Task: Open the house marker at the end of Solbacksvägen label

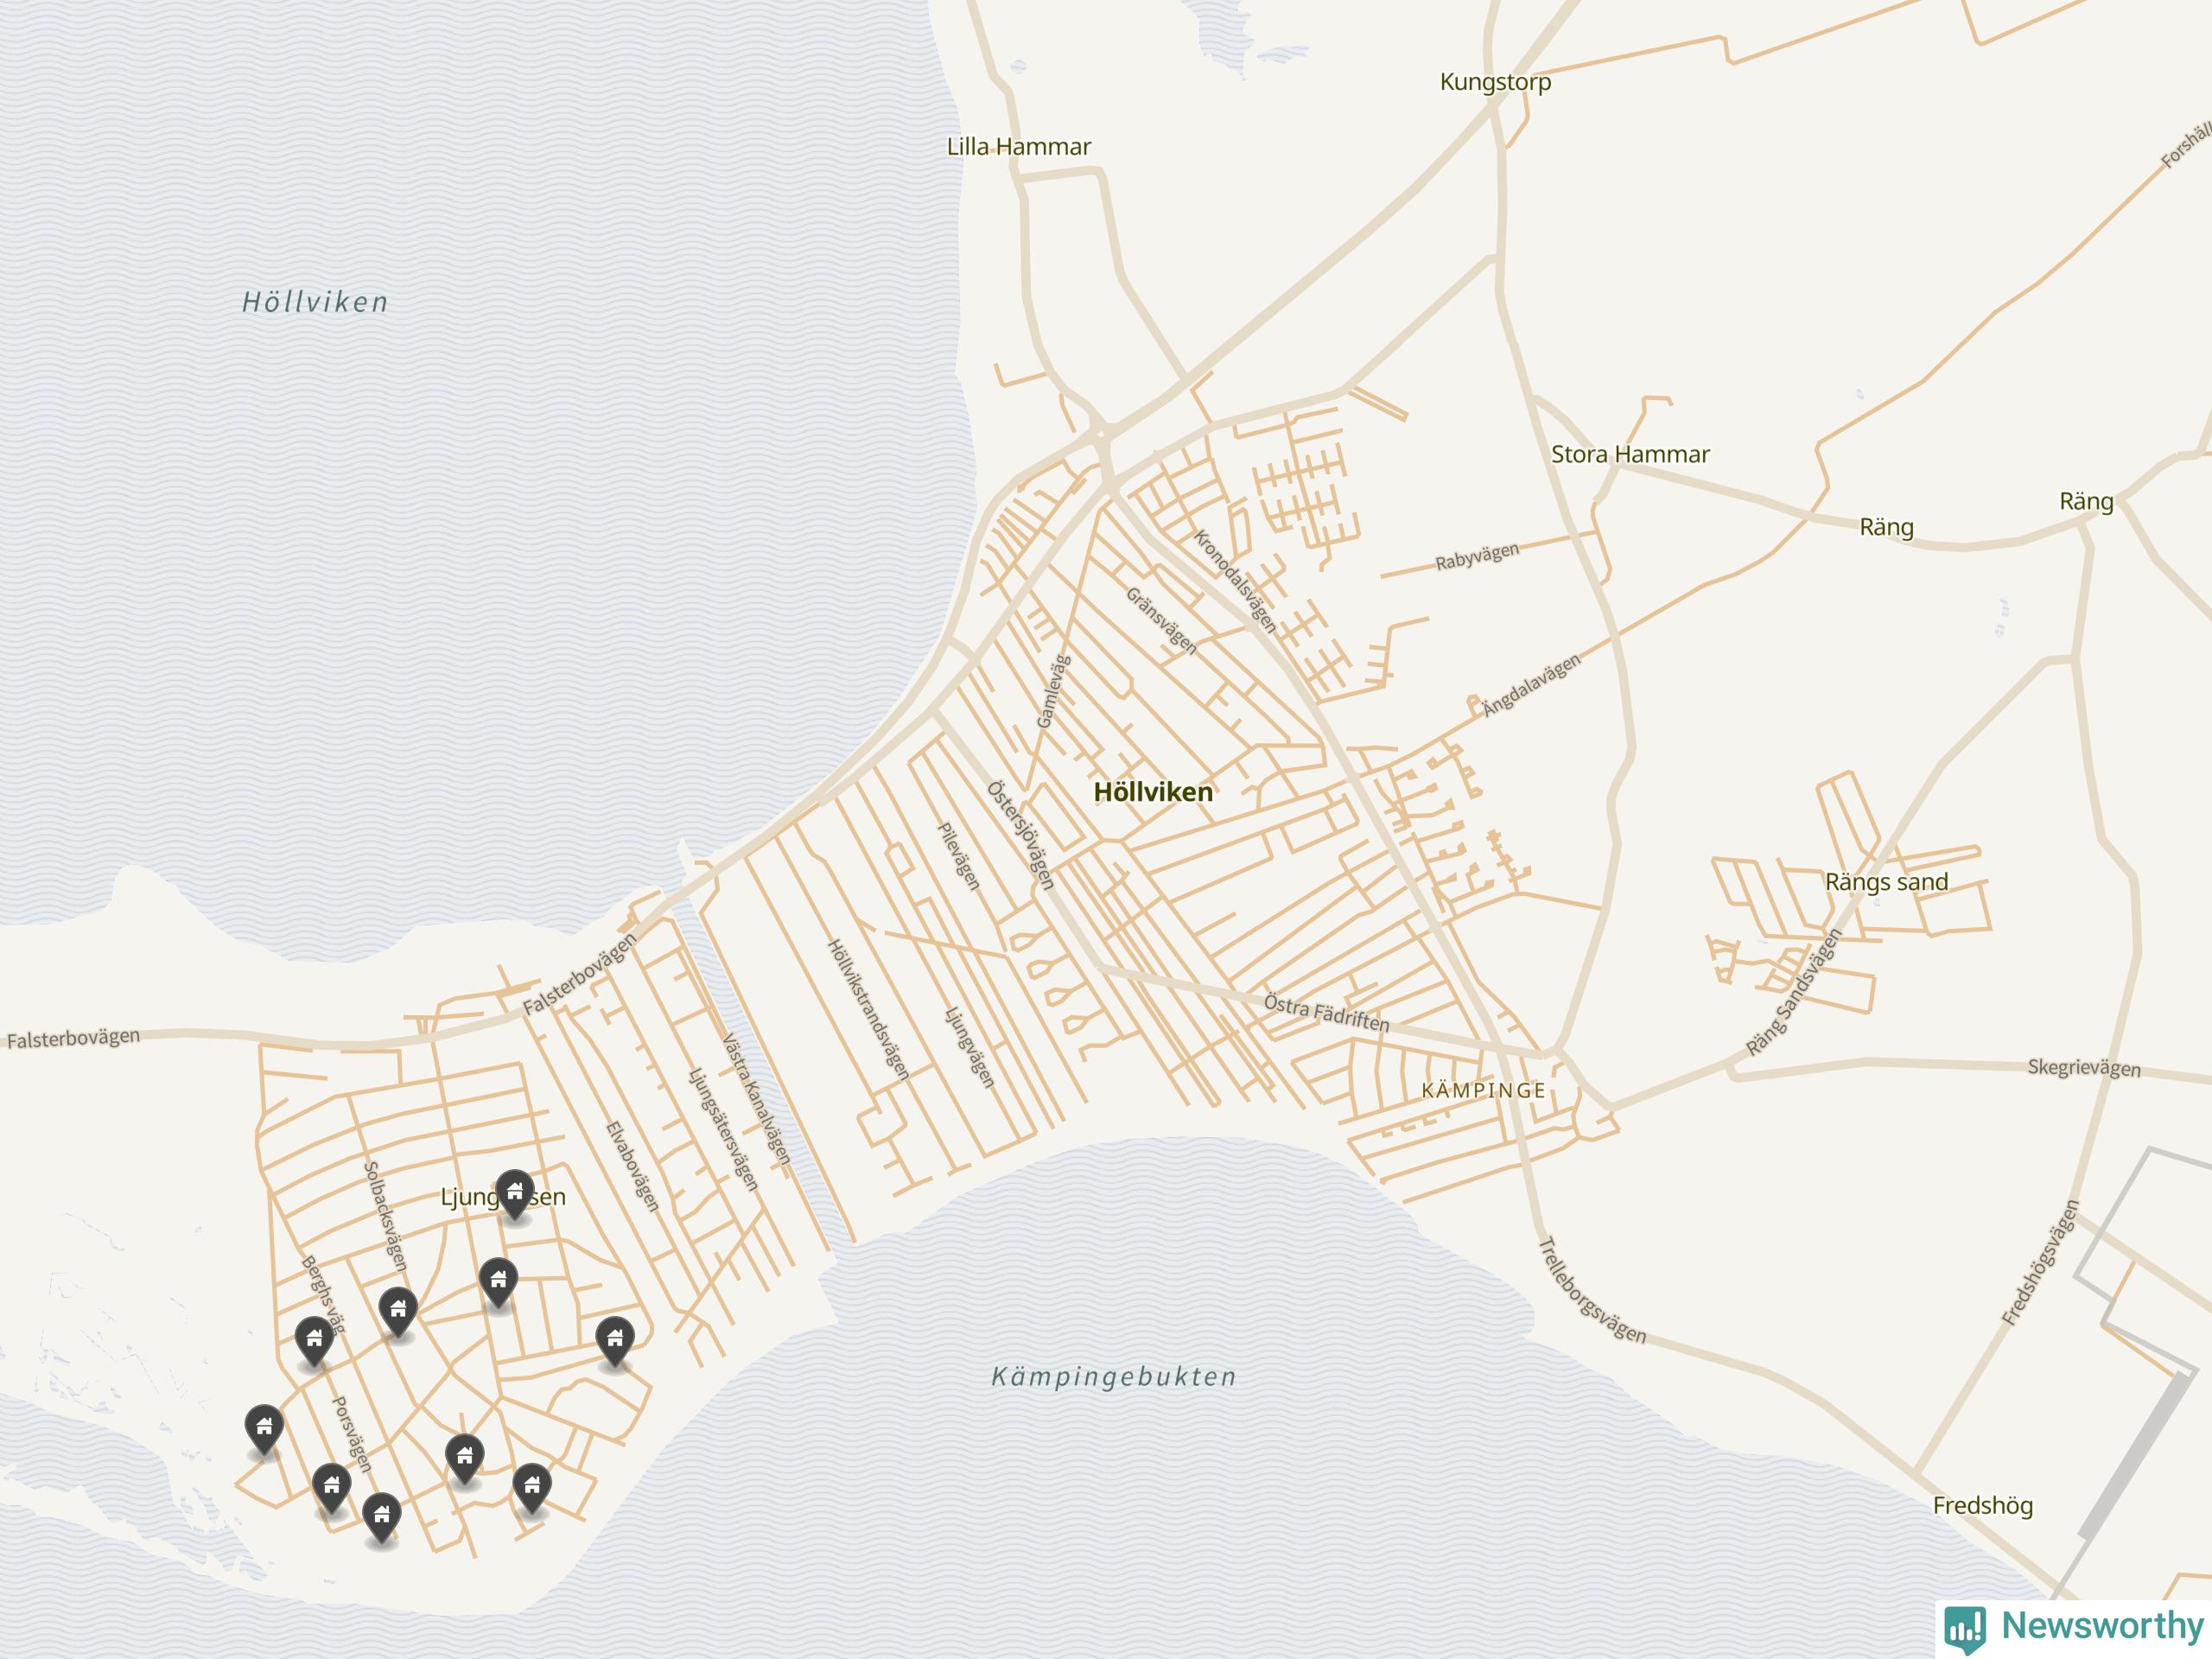Action: click(398, 1309)
